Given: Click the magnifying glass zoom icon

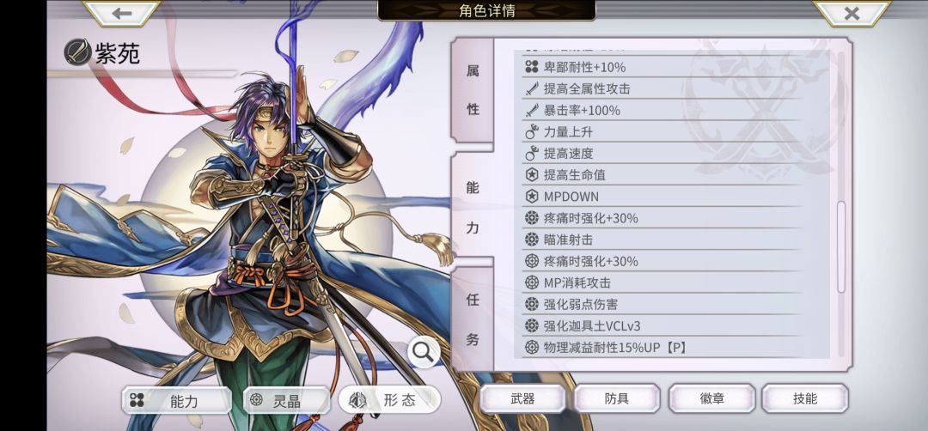Looking at the screenshot, I should point(424,352).
